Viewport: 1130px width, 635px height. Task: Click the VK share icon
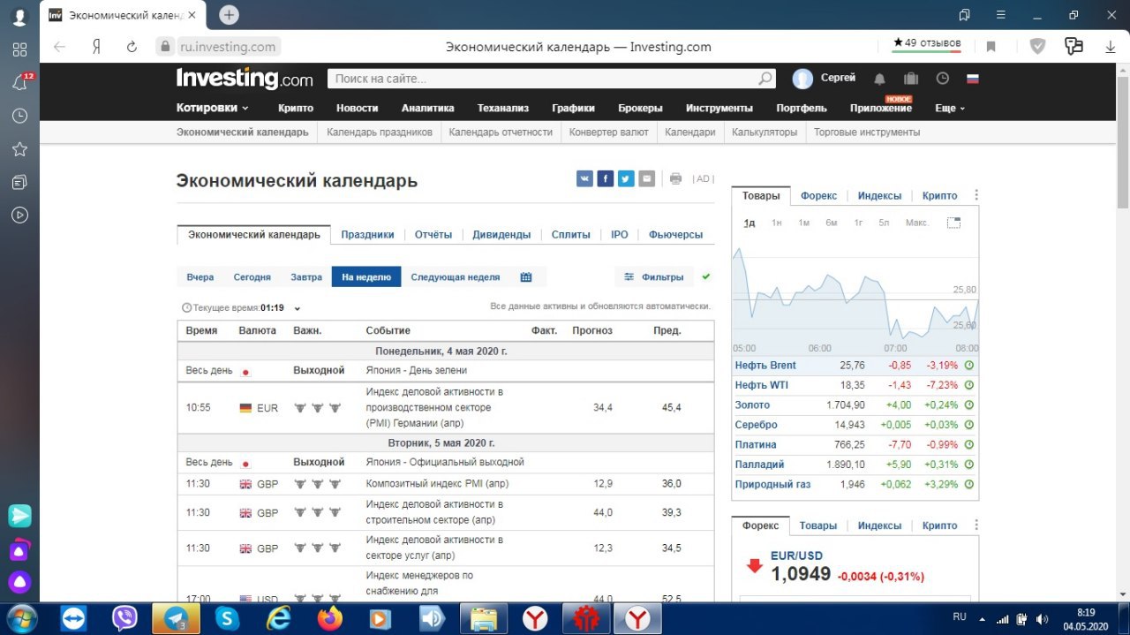tap(584, 178)
